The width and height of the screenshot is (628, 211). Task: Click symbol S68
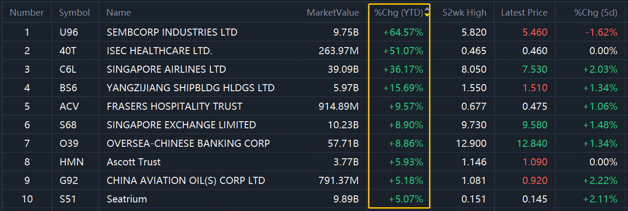tap(68, 125)
